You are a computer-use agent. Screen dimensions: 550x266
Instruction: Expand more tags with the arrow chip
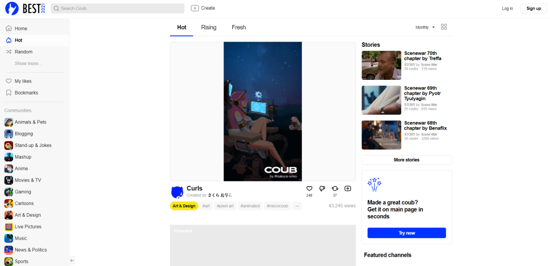coord(297,206)
